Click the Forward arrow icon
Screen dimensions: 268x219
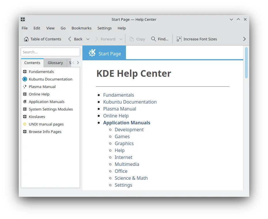click(x=97, y=39)
